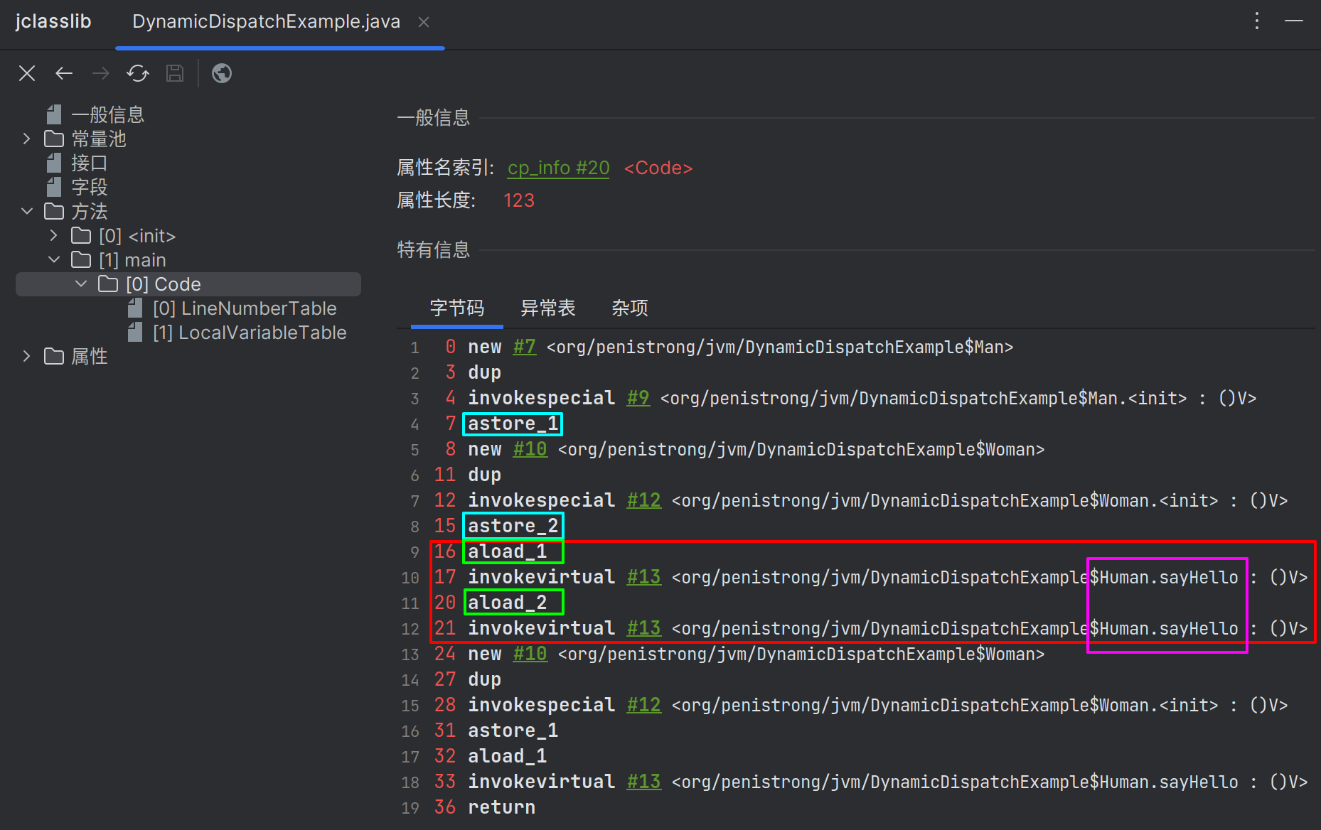Go back with the left arrow icon
This screenshot has width=1321, height=830.
coord(64,73)
